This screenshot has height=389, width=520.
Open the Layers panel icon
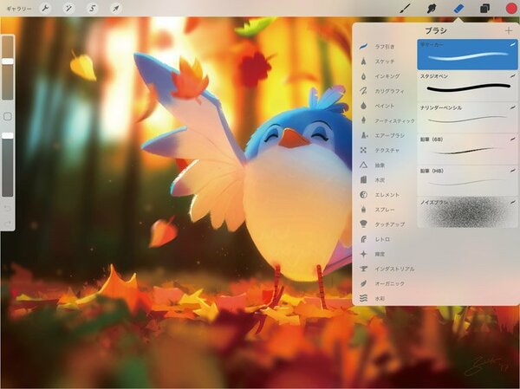[484, 8]
